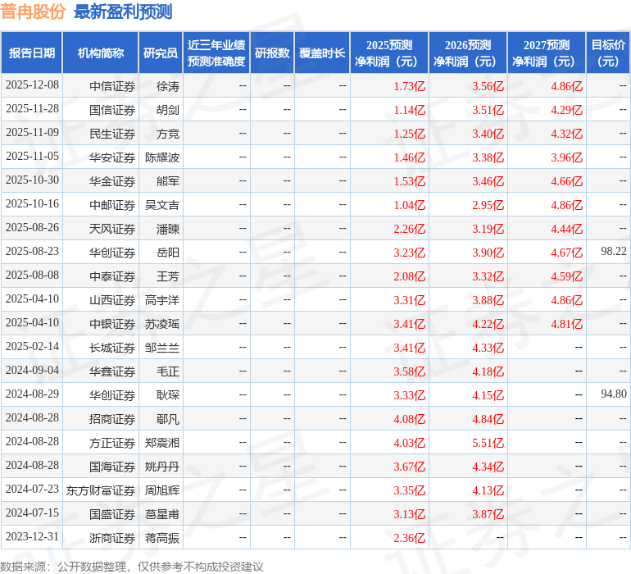This screenshot has height=574, width=631.
Task: Click the 报告日期 column header
Action: 32,52
